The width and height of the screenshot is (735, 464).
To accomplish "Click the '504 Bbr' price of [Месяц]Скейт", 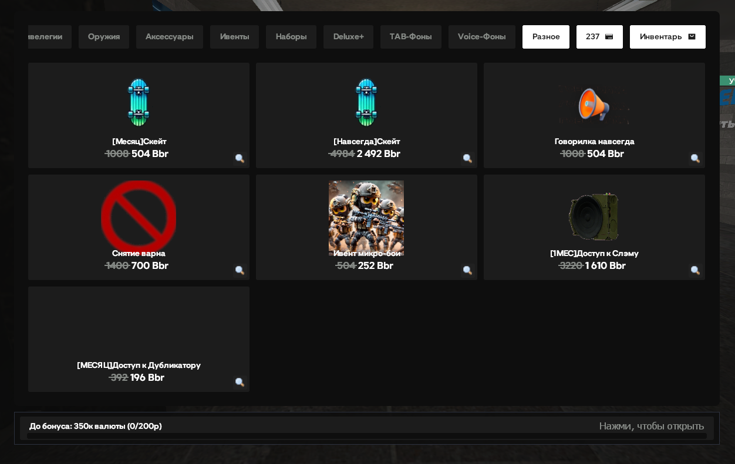I will coord(150,153).
